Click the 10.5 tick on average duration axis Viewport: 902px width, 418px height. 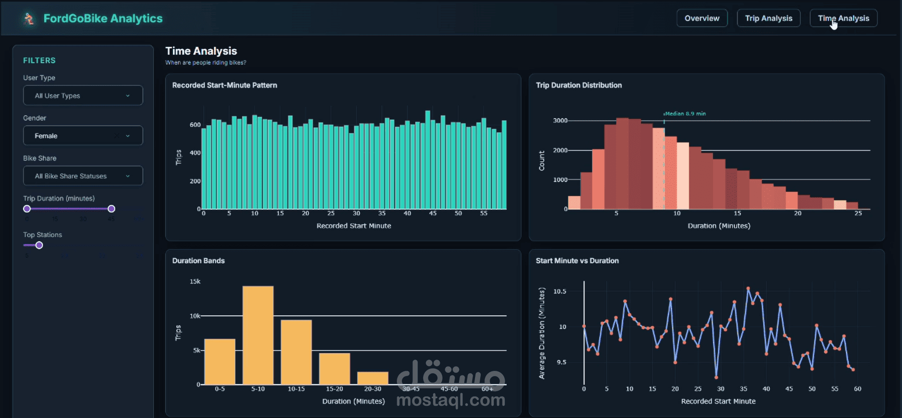point(559,291)
